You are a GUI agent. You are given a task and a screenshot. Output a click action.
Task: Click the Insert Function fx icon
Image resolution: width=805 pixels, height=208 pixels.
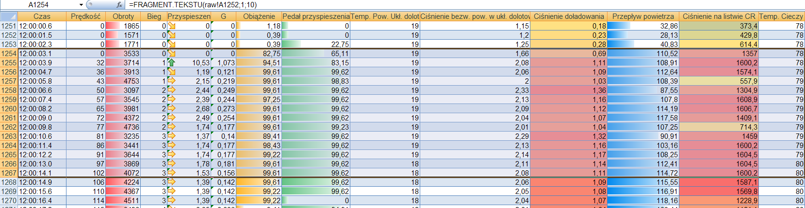pyautogui.click(x=119, y=5)
